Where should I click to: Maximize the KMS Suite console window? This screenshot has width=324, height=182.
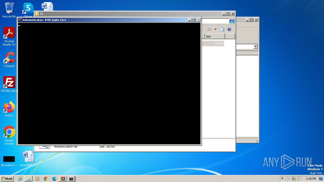[x=194, y=20]
